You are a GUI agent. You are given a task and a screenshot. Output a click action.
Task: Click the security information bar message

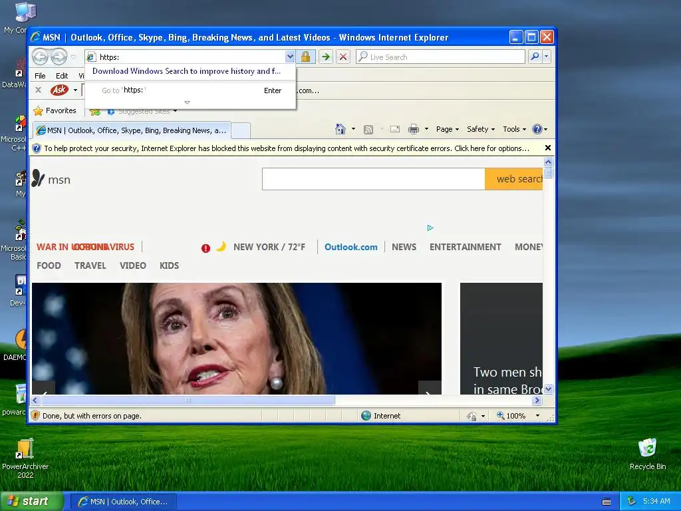(x=287, y=148)
